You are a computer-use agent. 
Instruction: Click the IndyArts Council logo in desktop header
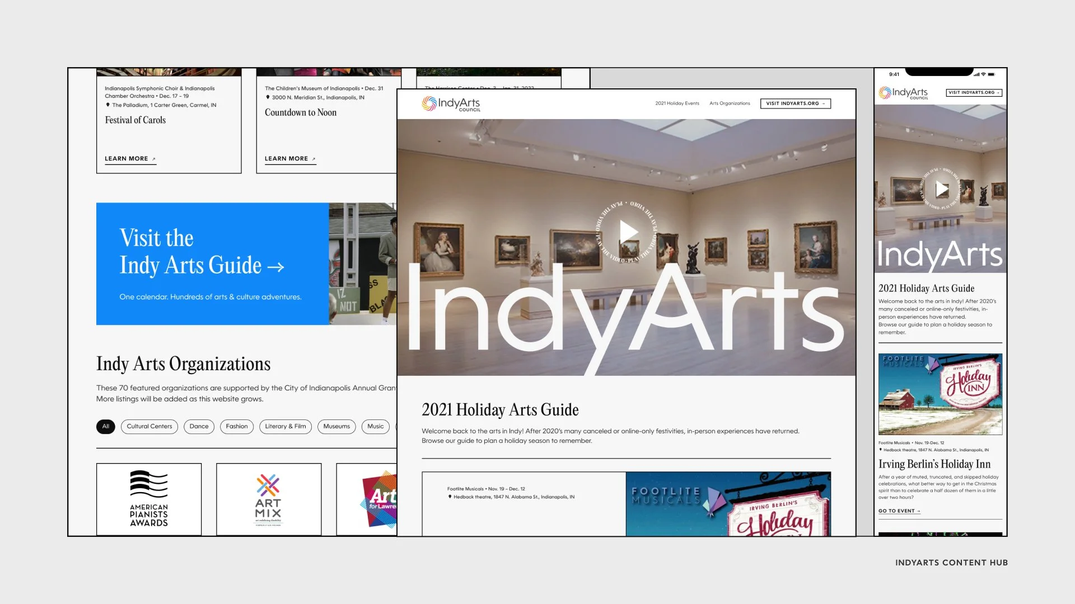click(451, 103)
